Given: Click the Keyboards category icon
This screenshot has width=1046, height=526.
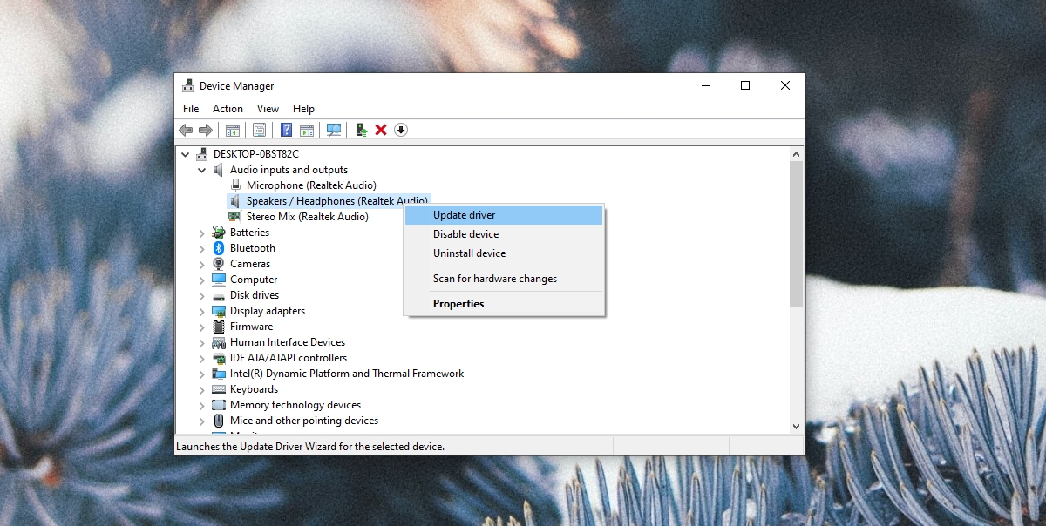Looking at the screenshot, I should point(219,389).
